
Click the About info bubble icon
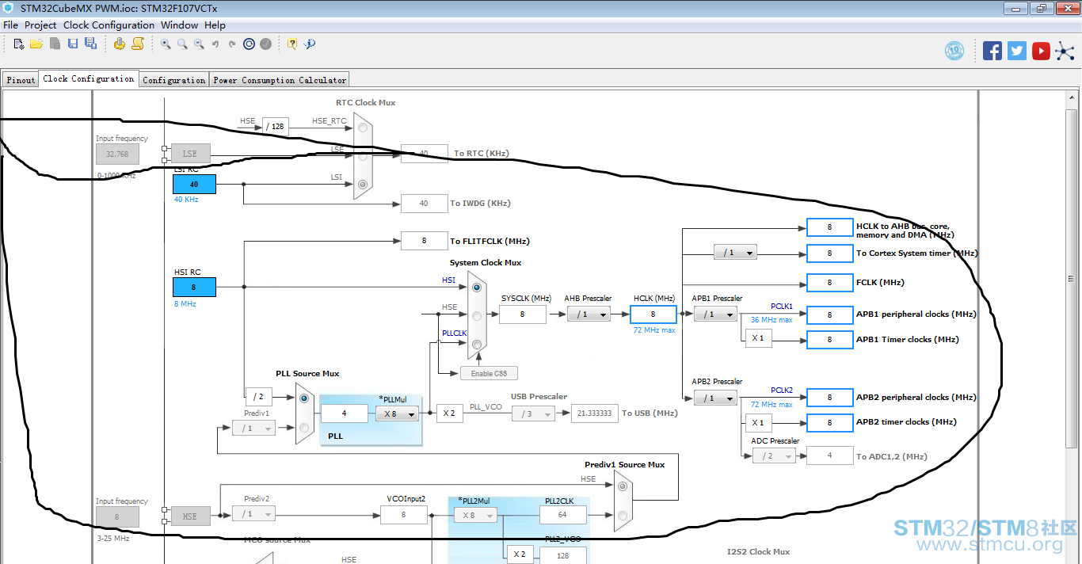point(310,44)
